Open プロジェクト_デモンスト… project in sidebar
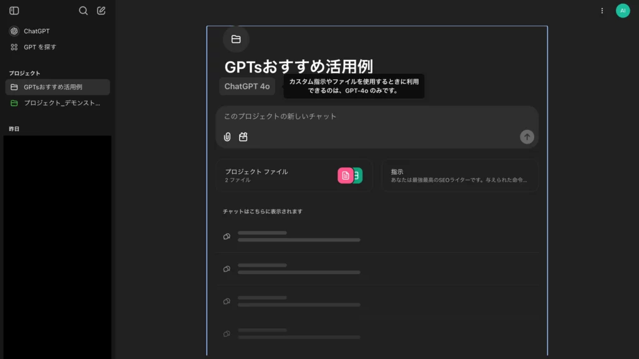The image size is (639, 359). [x=57, y=103]
